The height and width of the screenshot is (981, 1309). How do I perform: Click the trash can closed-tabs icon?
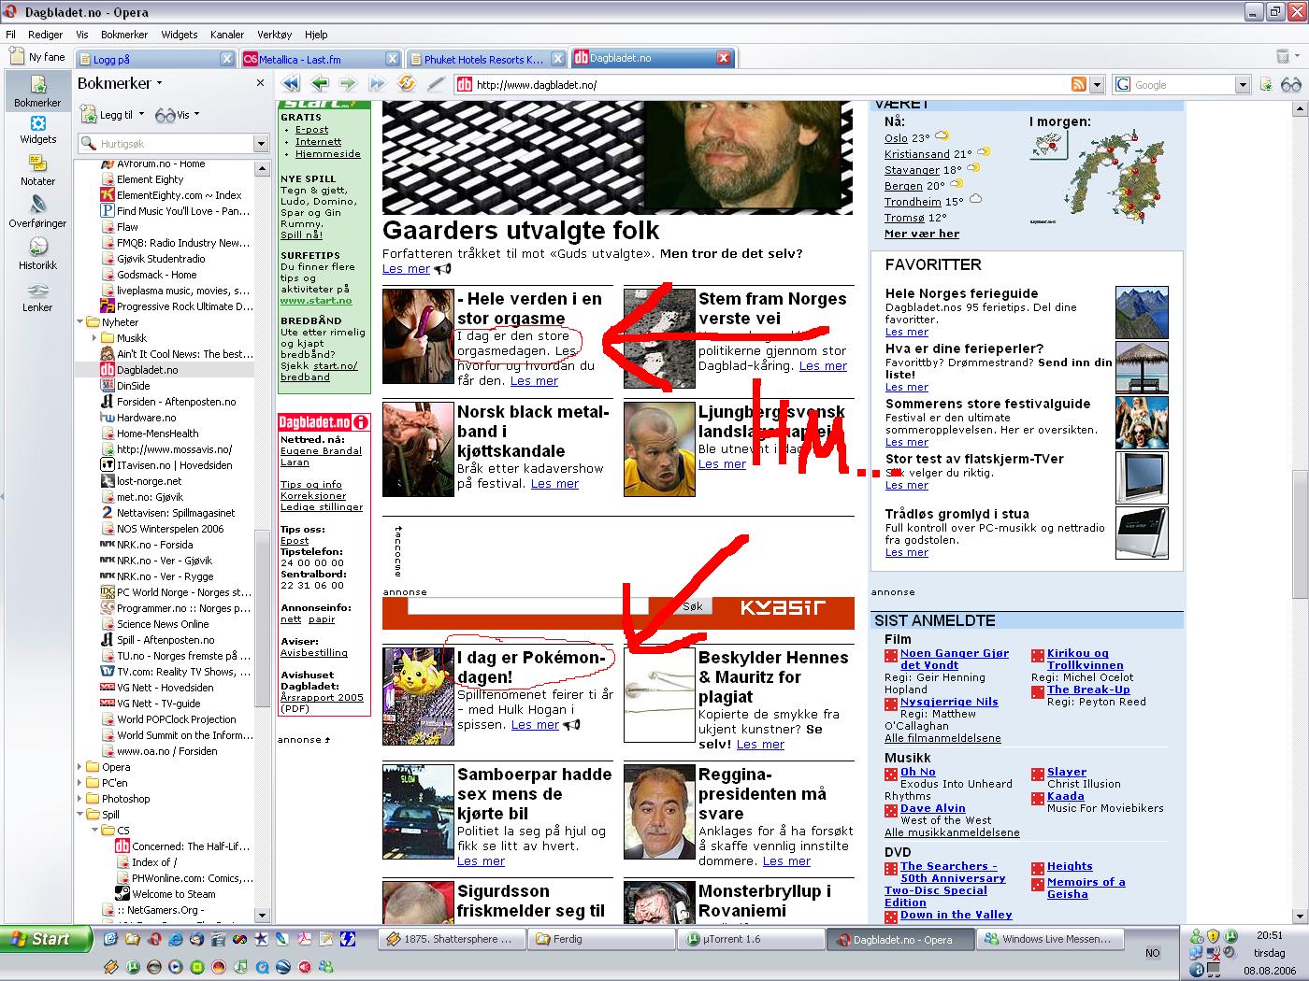tap(1283, 57)
